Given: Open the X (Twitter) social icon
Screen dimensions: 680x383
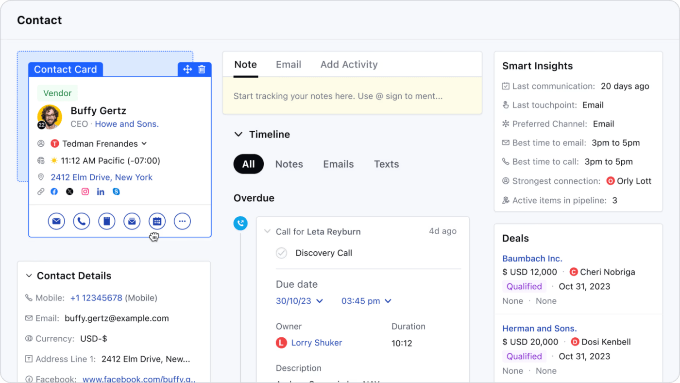Looking at the screenshot, I should click(69, 191).
